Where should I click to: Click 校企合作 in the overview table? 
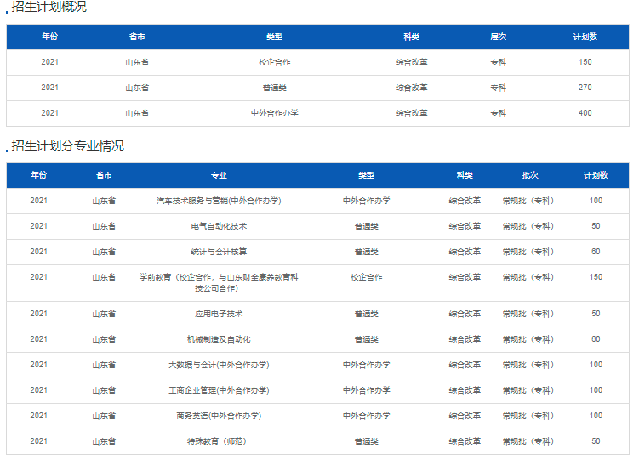pos(274,62)
